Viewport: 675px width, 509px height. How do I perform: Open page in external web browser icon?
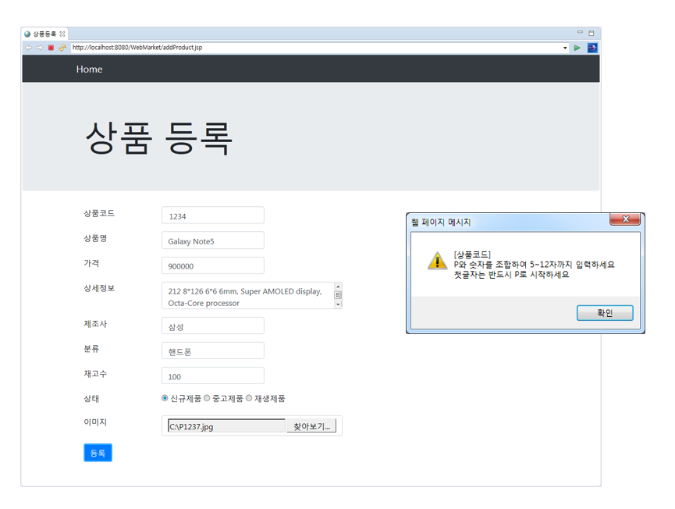click(x=592, y=48)
